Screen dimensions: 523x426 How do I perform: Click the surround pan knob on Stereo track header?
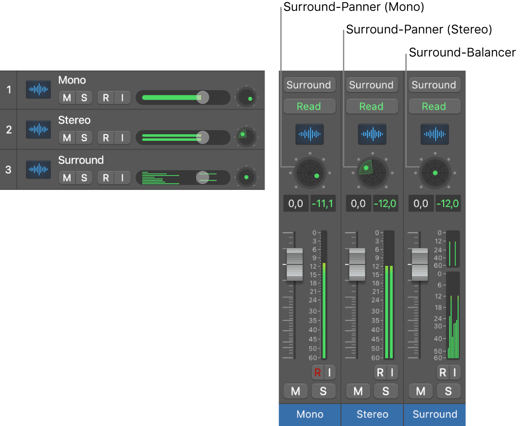click(247, 137)
